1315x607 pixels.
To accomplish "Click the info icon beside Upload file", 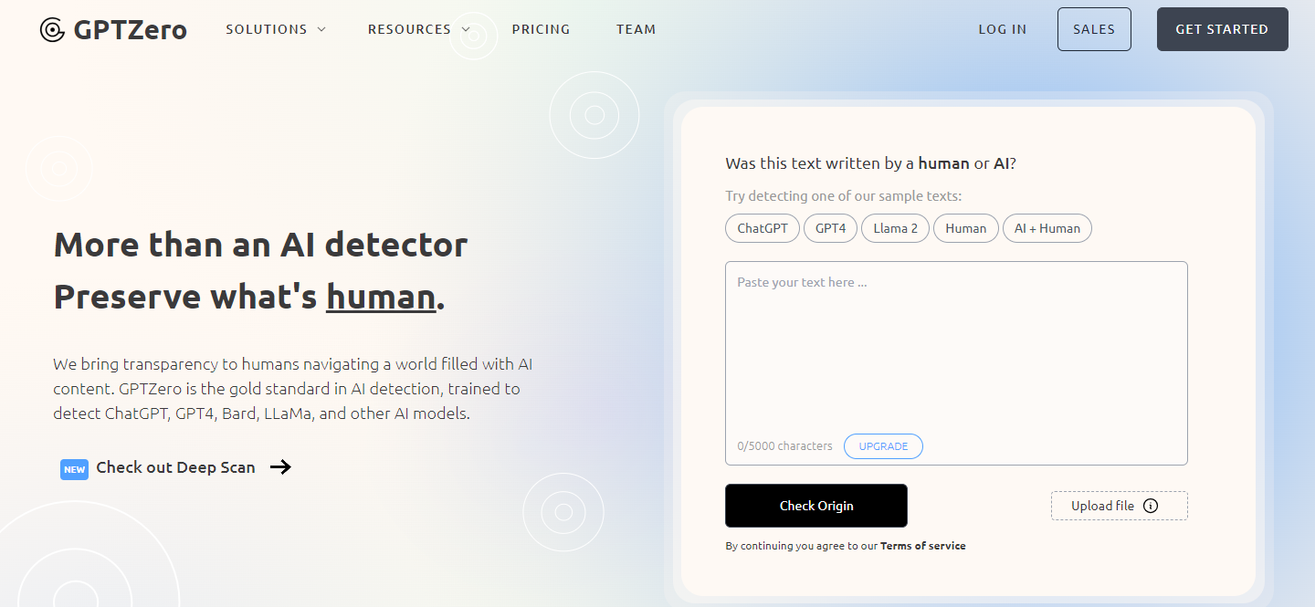I will pyautogui.click(x=1151, y=506).
